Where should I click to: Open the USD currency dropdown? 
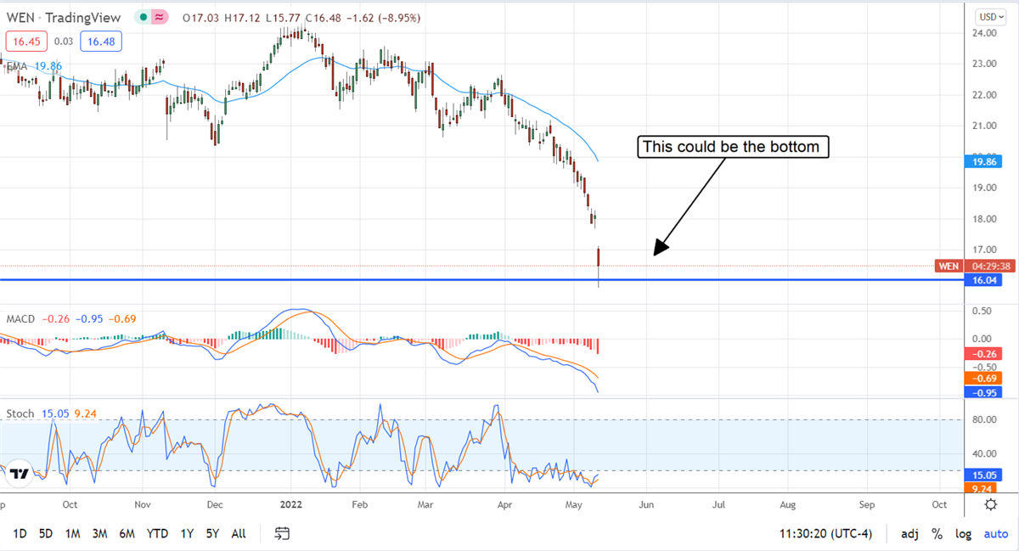coord(990,16)
